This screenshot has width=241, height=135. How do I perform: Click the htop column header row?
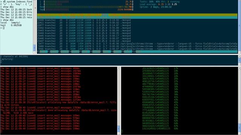coord(137,15)
